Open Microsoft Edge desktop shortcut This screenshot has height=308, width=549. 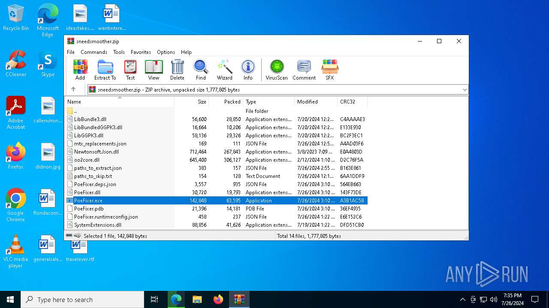point(48,21)
